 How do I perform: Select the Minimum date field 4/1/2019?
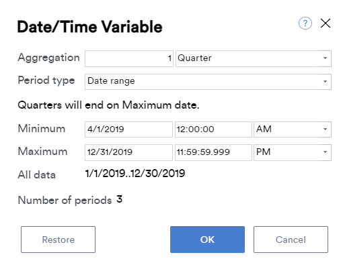(x=128, y=129)
